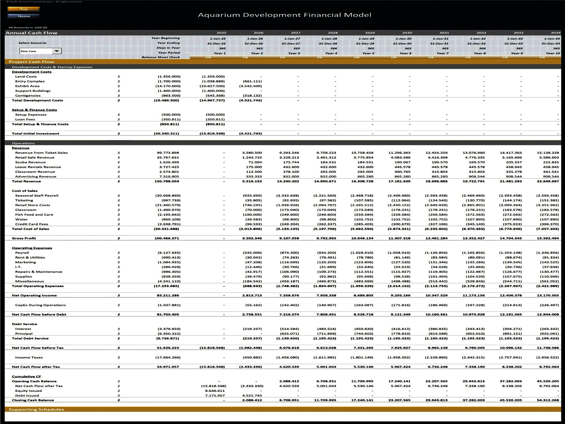This screenshot has width=565, height=424.
Task: Click the Ticketing cost row label
Action: 24,200
